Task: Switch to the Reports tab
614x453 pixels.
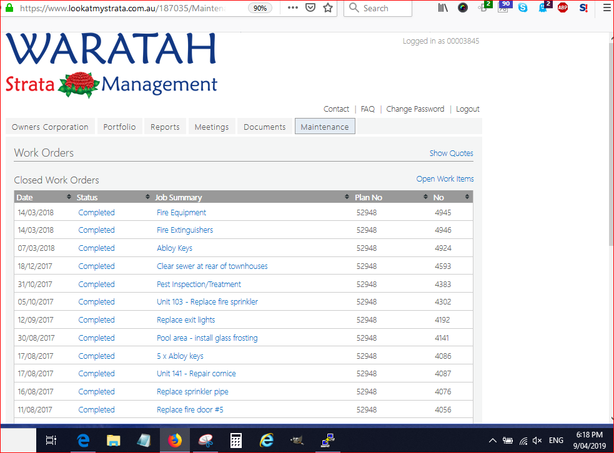Action: tap(165, 127)
